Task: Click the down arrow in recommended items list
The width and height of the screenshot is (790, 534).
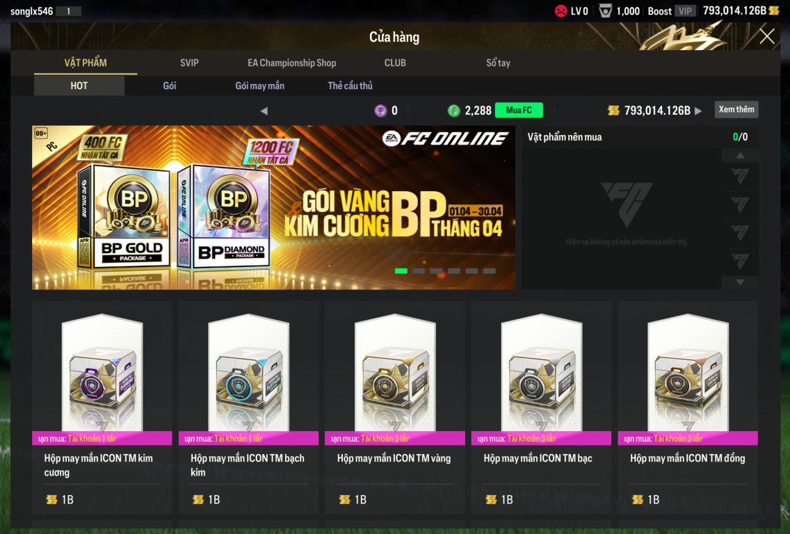Action: (740, 282)
